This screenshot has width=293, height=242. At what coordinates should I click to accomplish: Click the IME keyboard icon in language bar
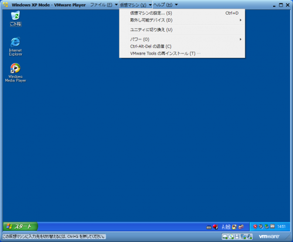(x=209, y=227)
